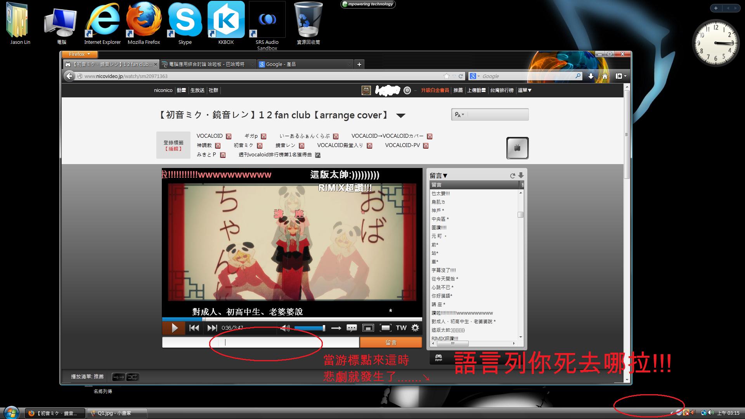The height and width of the screenshot is (419, 745).
Task: Adjust the player volume slider
Action: 309,328
